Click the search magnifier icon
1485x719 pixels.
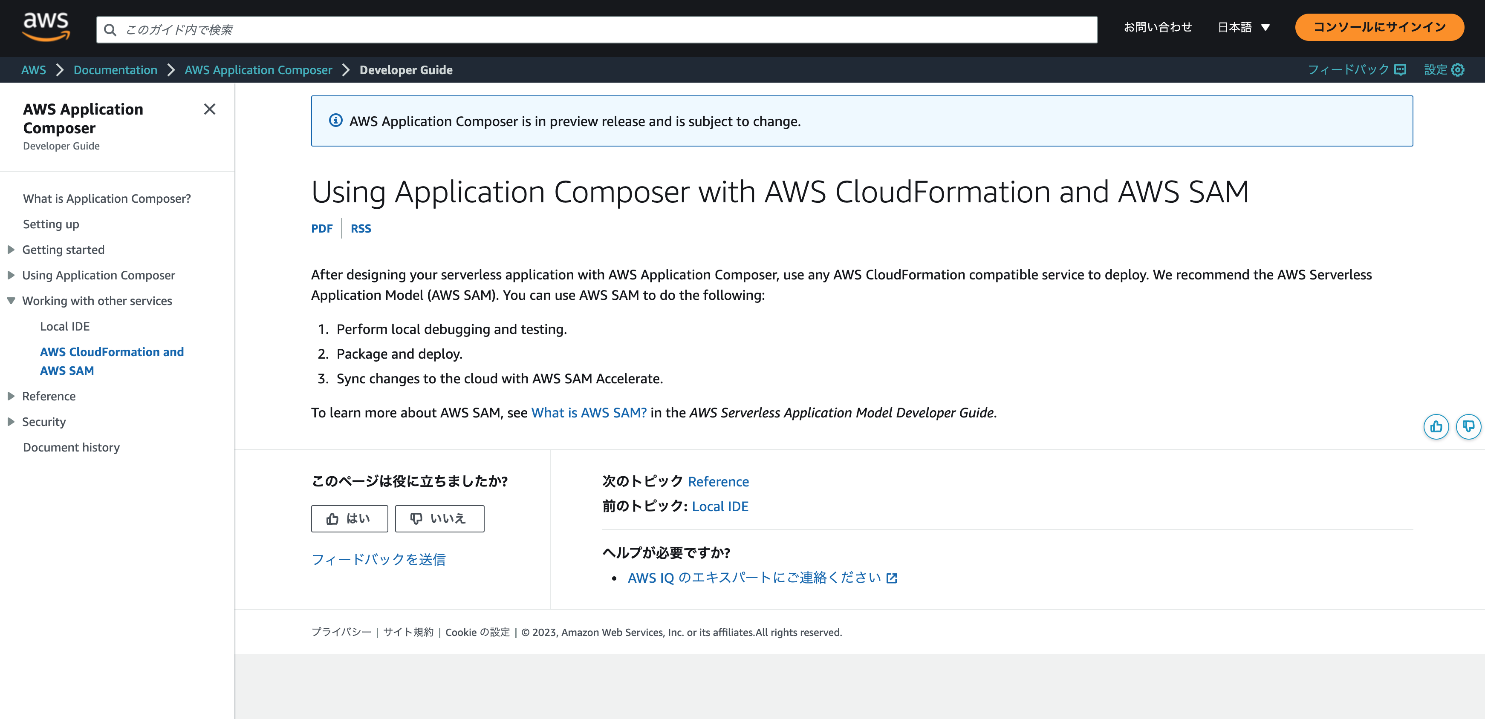pyautogui.click(x=110, y=30)
